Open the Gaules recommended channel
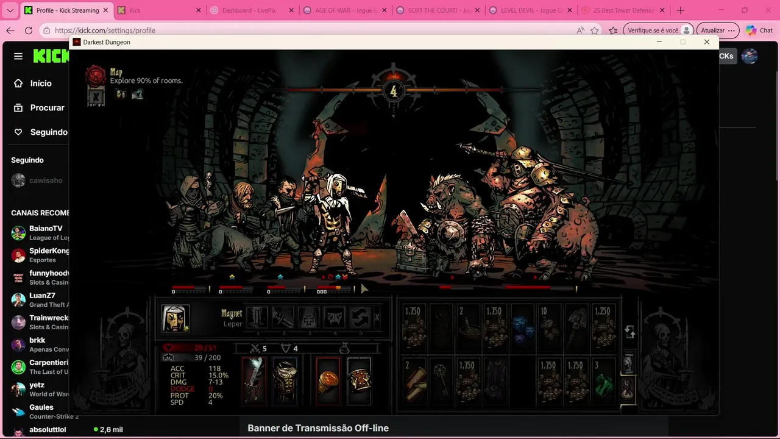 pos(40,412)
